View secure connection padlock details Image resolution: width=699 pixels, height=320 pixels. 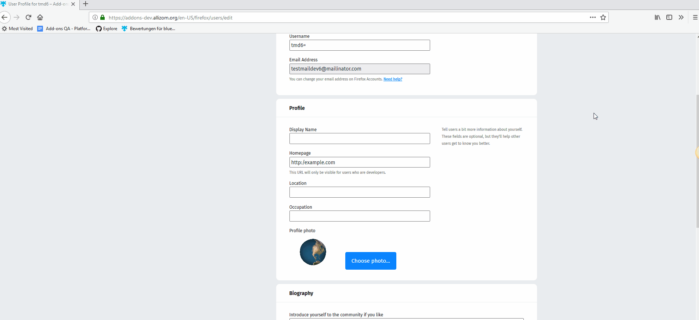[x=102, y=17]
